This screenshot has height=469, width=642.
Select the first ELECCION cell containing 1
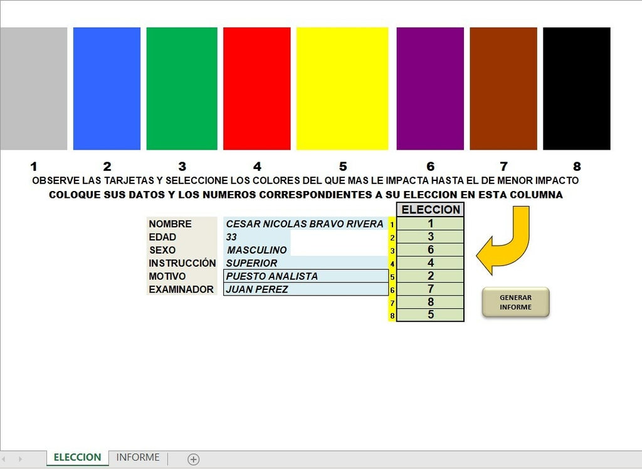click(x=430, y=223)
